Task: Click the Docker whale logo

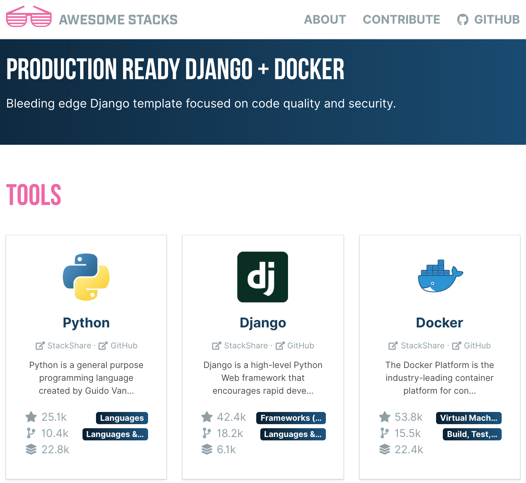Action: (440, 276)
